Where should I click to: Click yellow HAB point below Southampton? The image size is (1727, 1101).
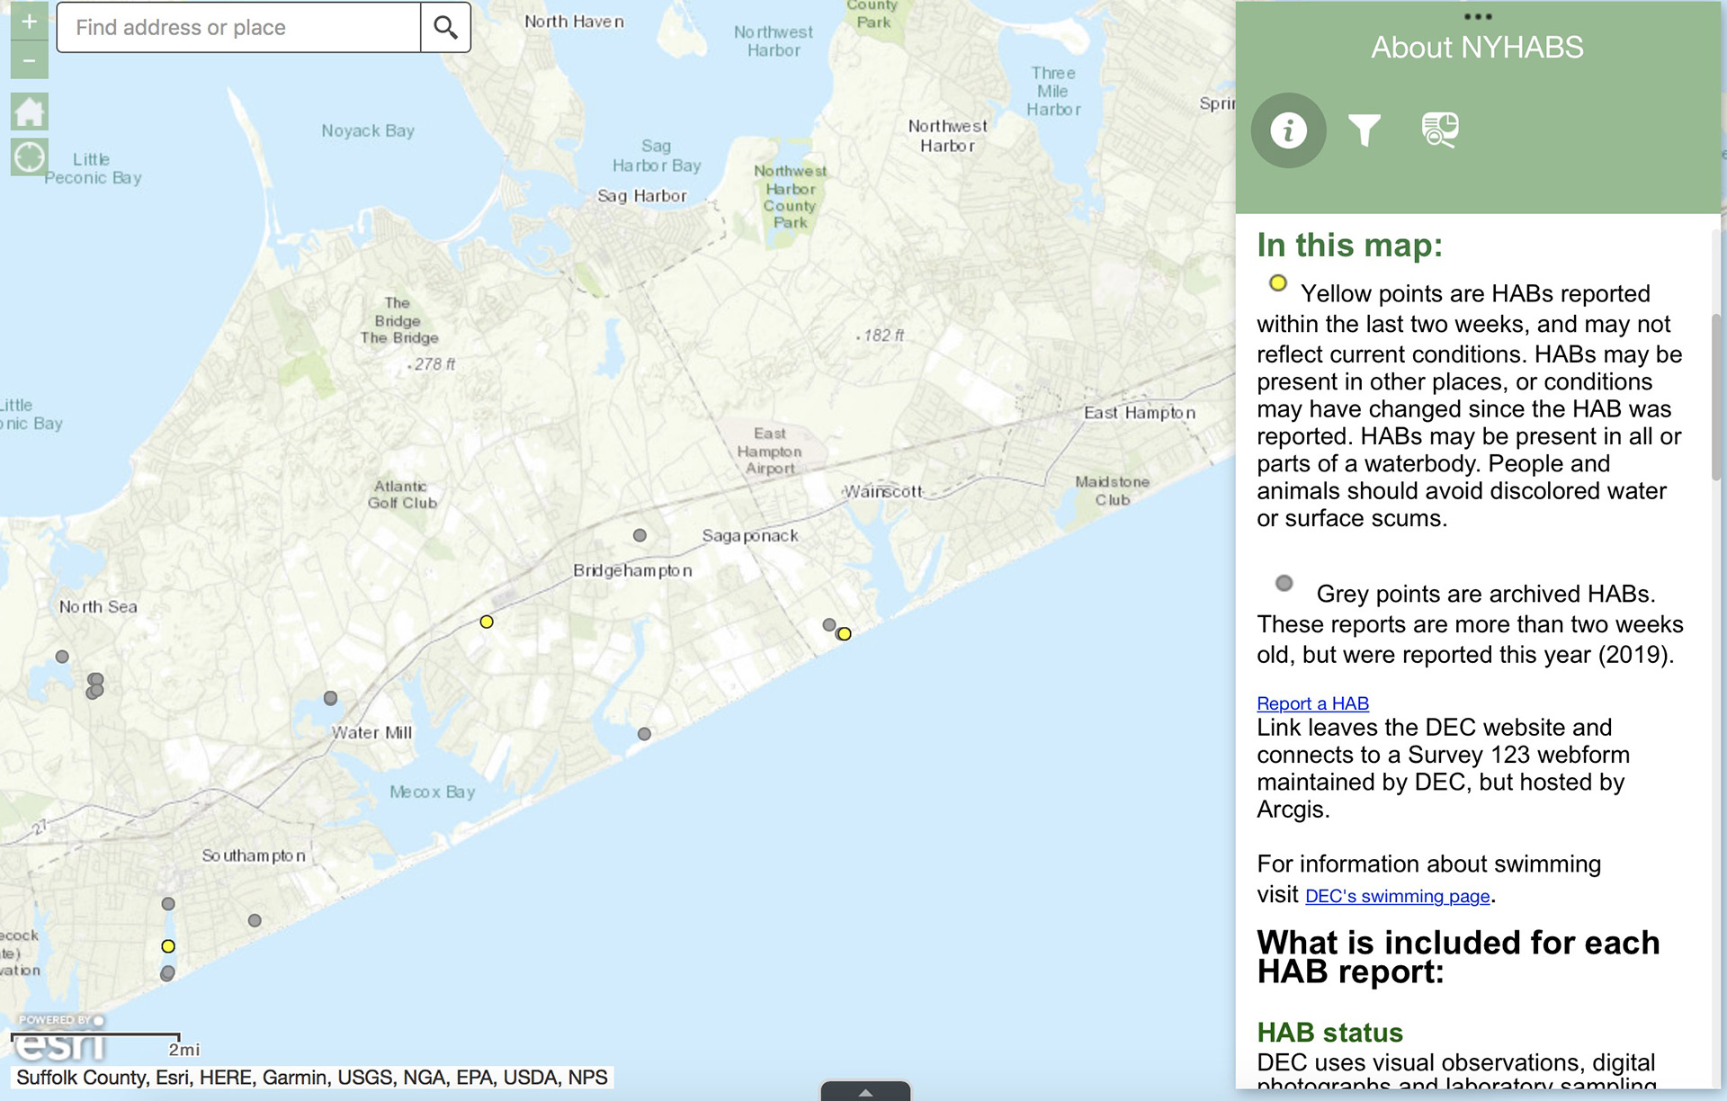(x=168, y=946)
